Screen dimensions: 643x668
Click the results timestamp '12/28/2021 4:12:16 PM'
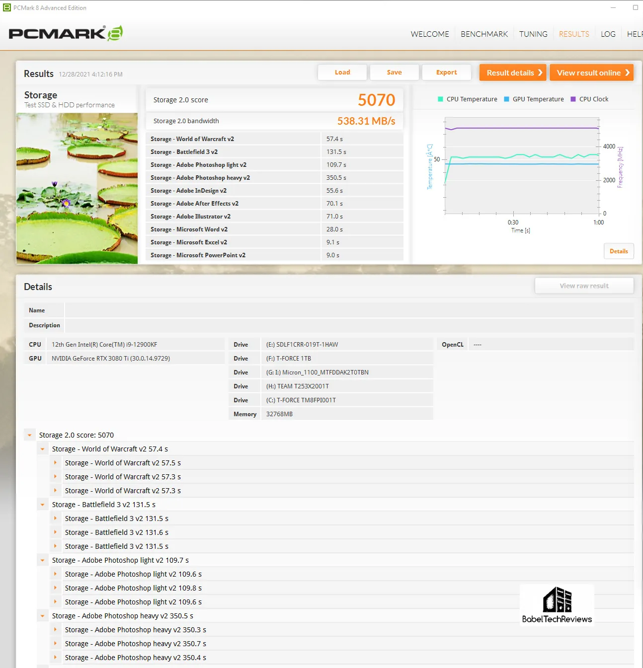pos(90,74)
